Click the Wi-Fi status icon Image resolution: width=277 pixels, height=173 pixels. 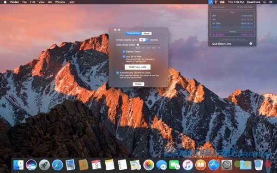[x=216, y=2]
